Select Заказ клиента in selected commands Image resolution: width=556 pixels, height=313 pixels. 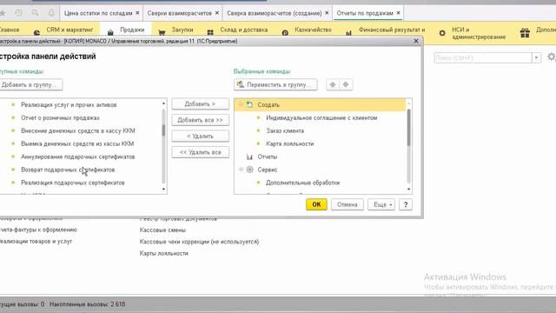tap(285, 130)
